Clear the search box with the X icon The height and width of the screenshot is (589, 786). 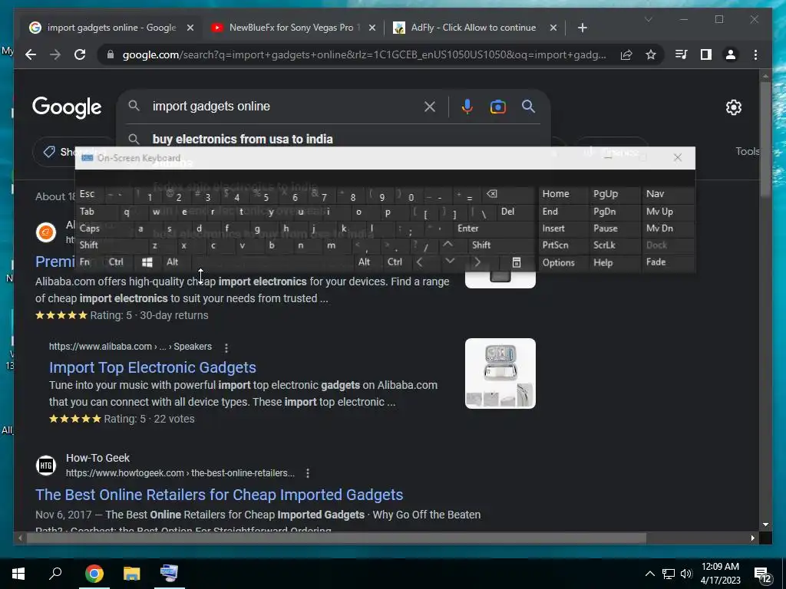point(430,107)
